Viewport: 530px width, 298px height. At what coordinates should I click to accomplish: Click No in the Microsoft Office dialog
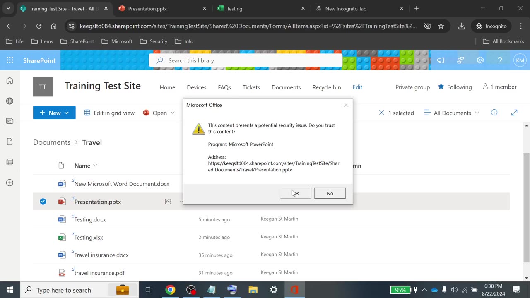click(330, 193)
